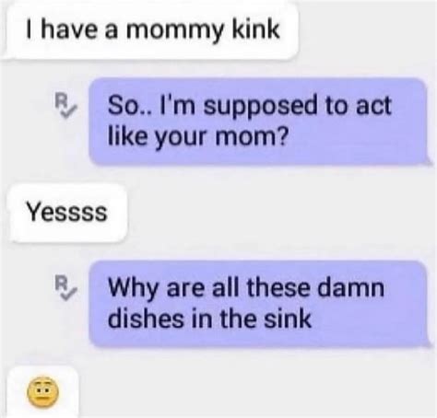Click the word "dishes" in last sent message
Viewport: 437px width, 418px height.
(146, 319)
